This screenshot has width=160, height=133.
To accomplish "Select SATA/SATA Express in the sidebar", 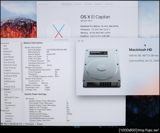I will [x=12, y=97].
